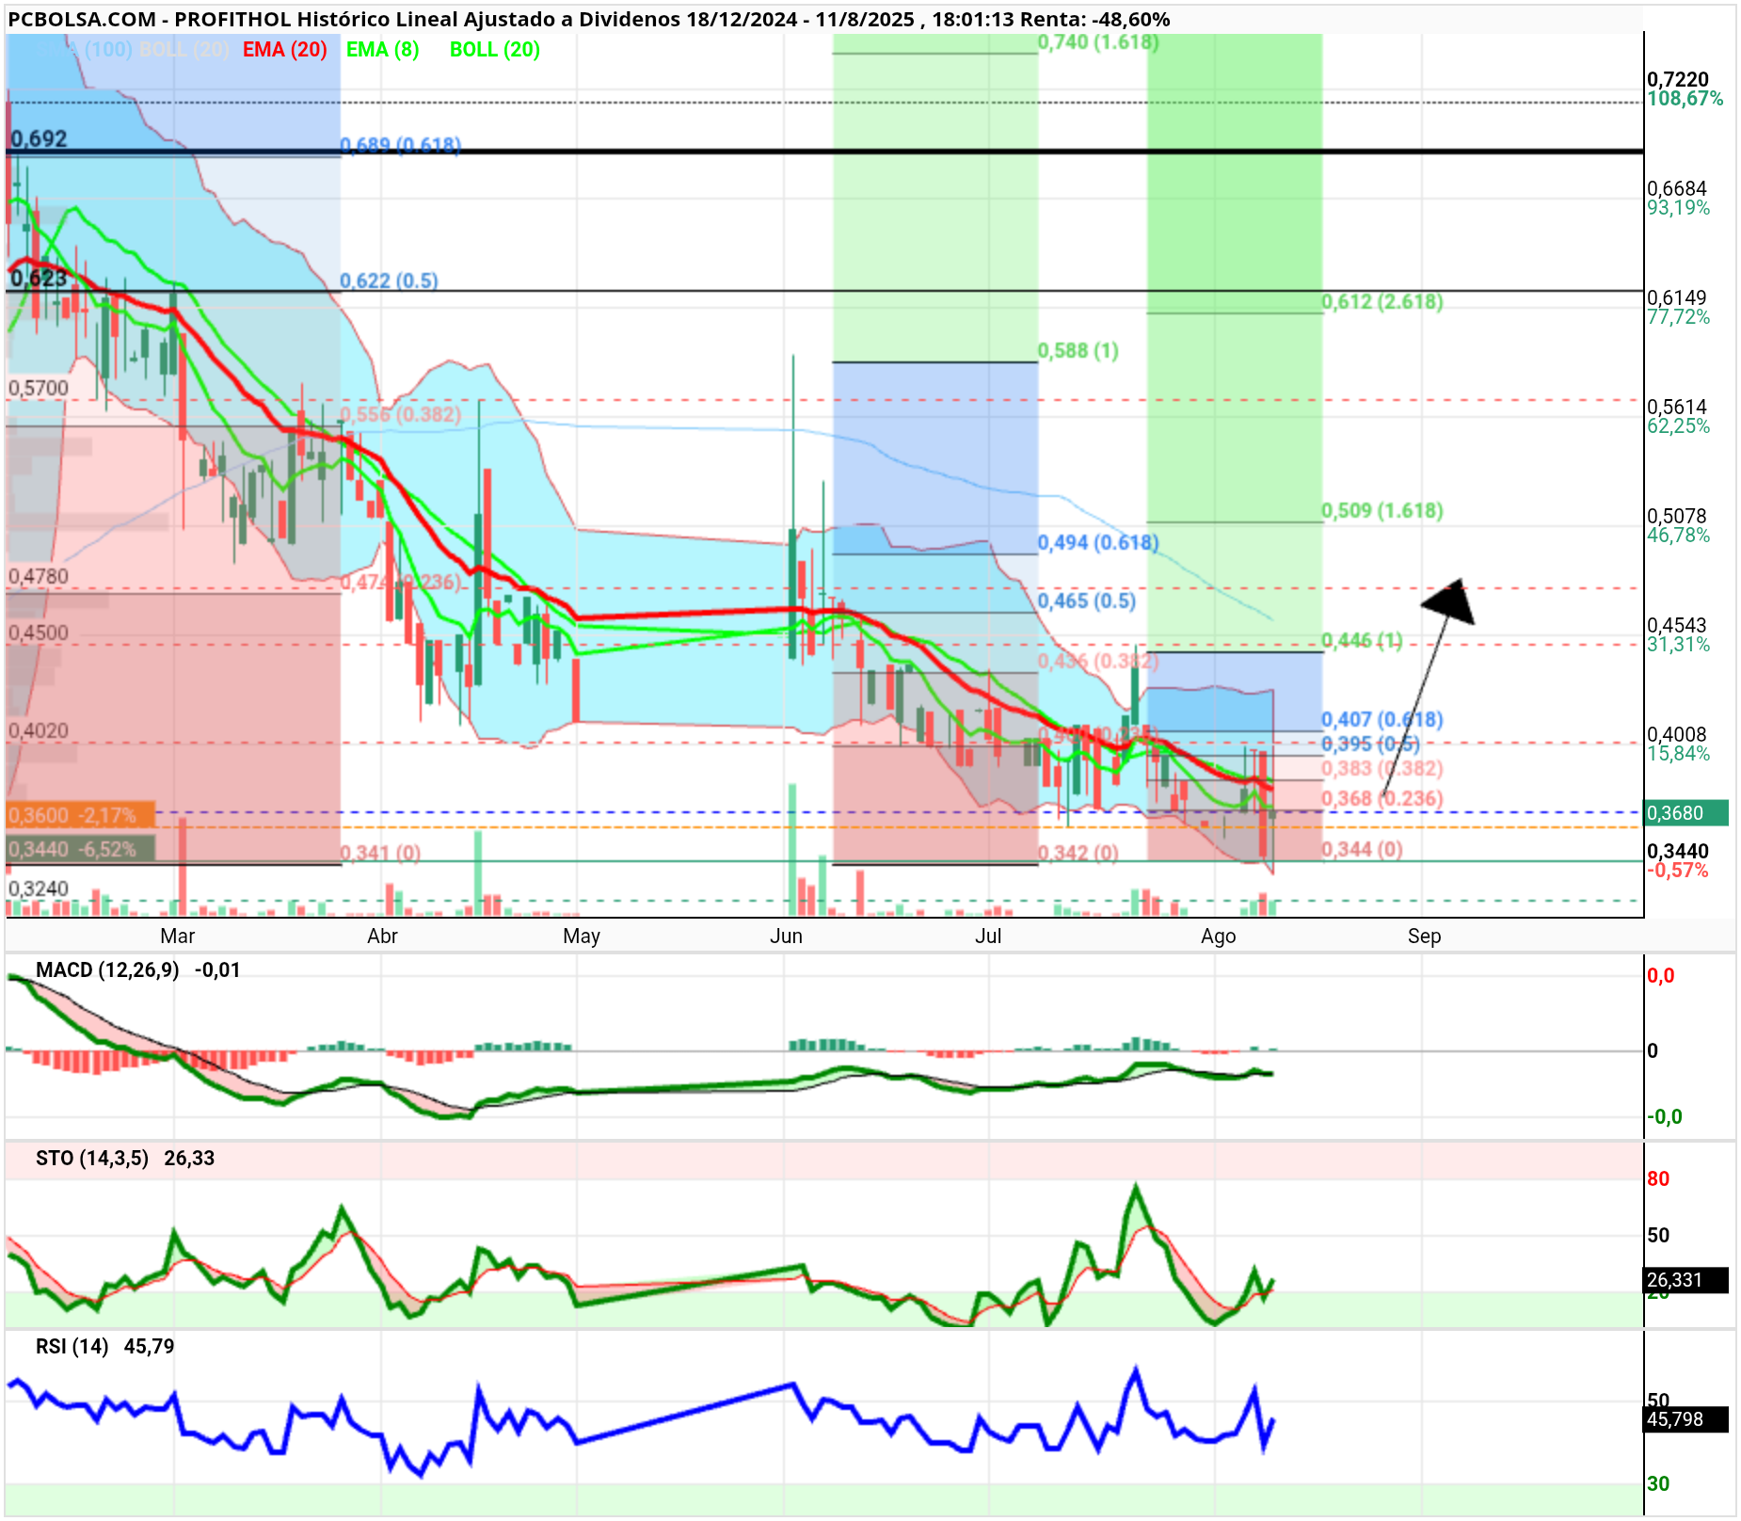Click the Jul month axis label
The width and height of the screenshot is (1741, 1521).
[x=988, y=936]
